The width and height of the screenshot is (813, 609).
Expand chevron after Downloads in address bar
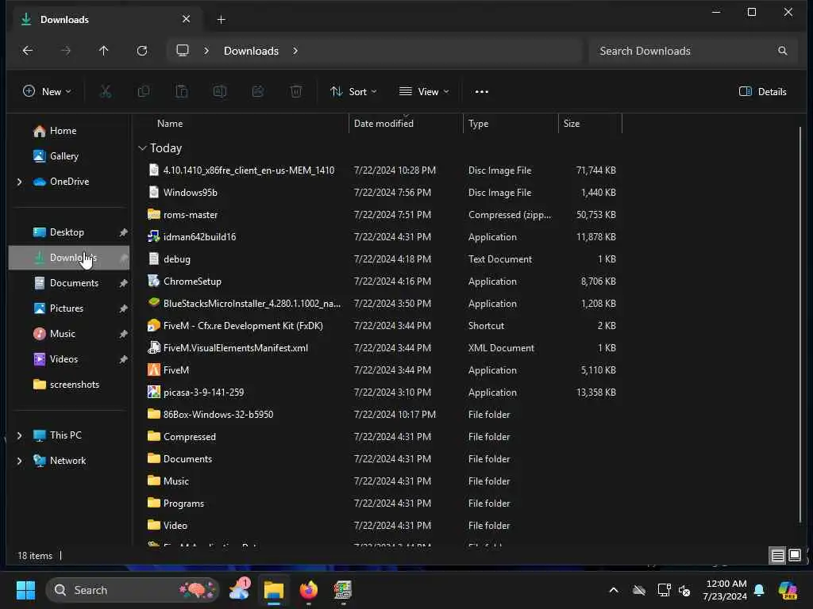(295, 51)
